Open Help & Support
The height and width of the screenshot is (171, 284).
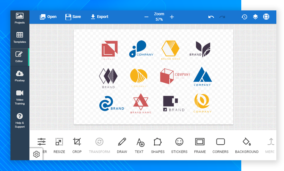tap(19, 120)
